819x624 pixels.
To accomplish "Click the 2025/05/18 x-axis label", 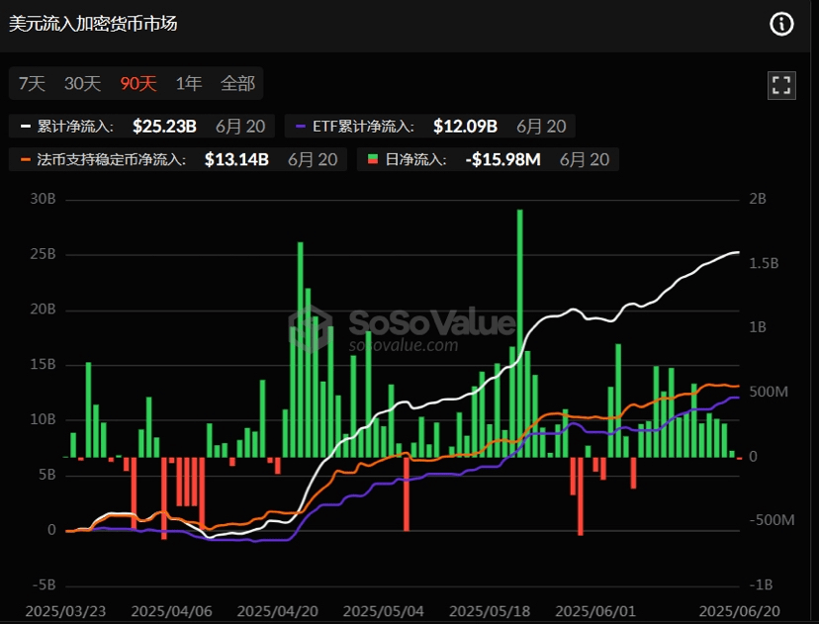I will [x=490, y=611].
